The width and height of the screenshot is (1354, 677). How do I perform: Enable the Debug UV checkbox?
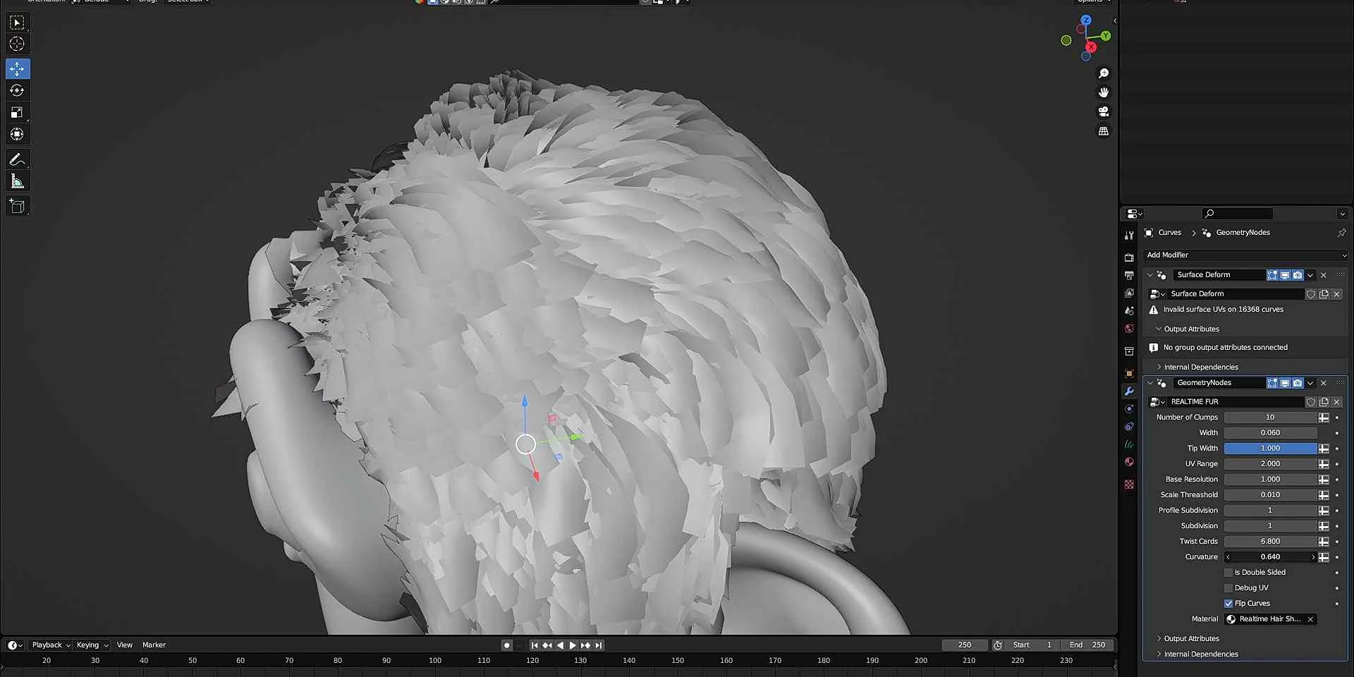click(x=1228, y=588)
